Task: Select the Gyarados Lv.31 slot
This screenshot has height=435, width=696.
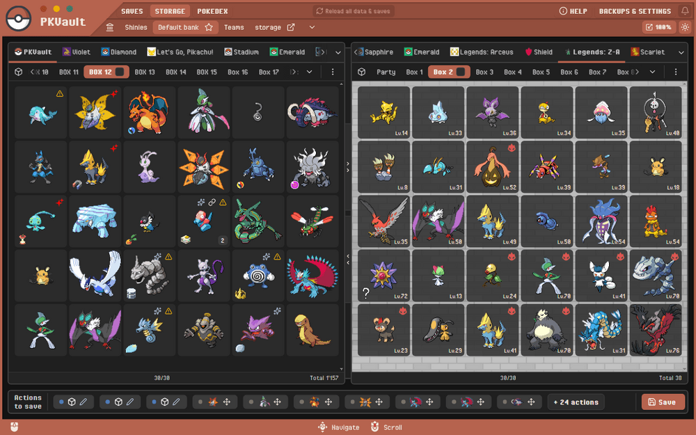Action: [x=601, y=330]
